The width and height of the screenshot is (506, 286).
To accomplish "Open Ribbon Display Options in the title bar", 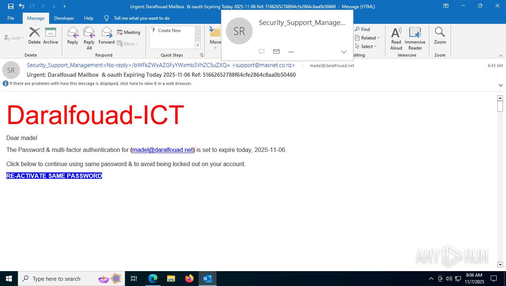I will tap(446, 6).
